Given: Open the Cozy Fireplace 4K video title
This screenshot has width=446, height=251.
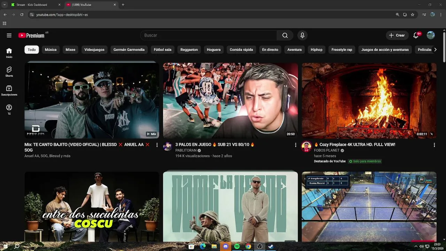Looking at the screenshot, I should (x=354, y=145).
